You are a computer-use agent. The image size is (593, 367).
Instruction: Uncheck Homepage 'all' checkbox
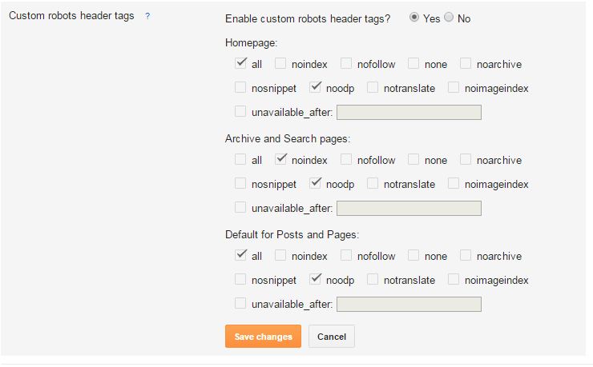(x=240, y=63)
